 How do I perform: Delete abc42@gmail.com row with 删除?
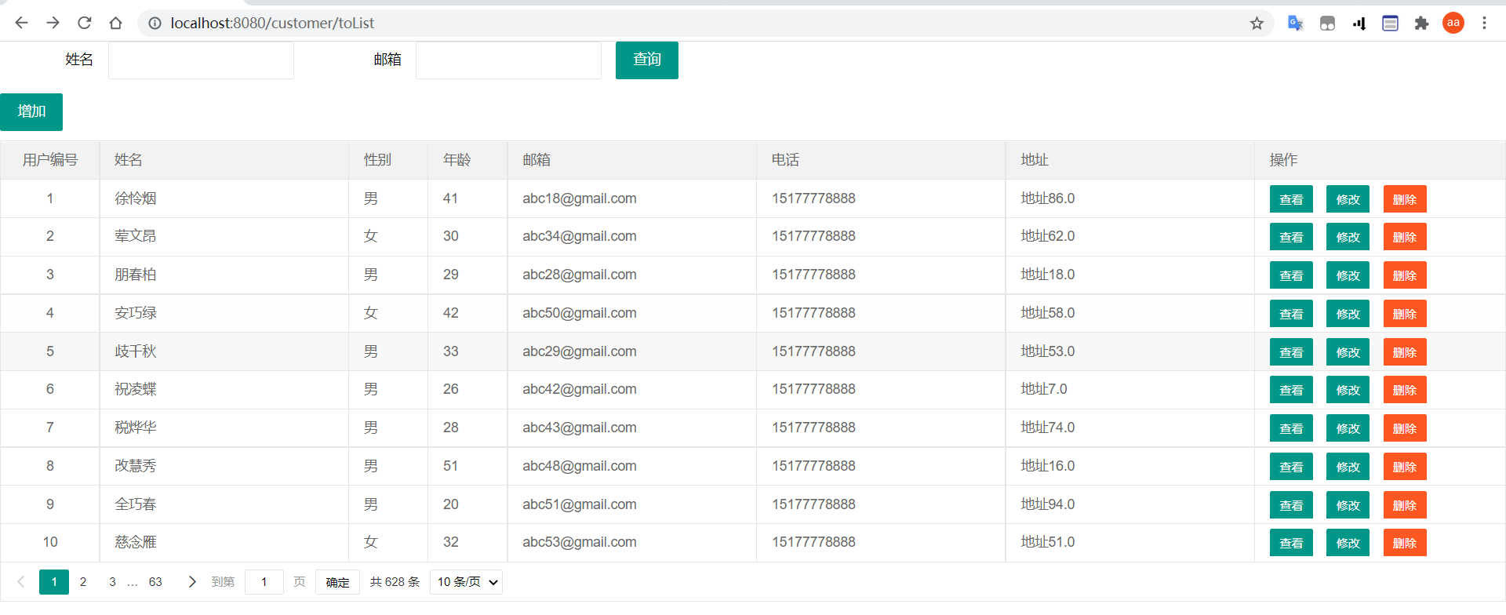pyautogui.click(x=1405, y=390)
